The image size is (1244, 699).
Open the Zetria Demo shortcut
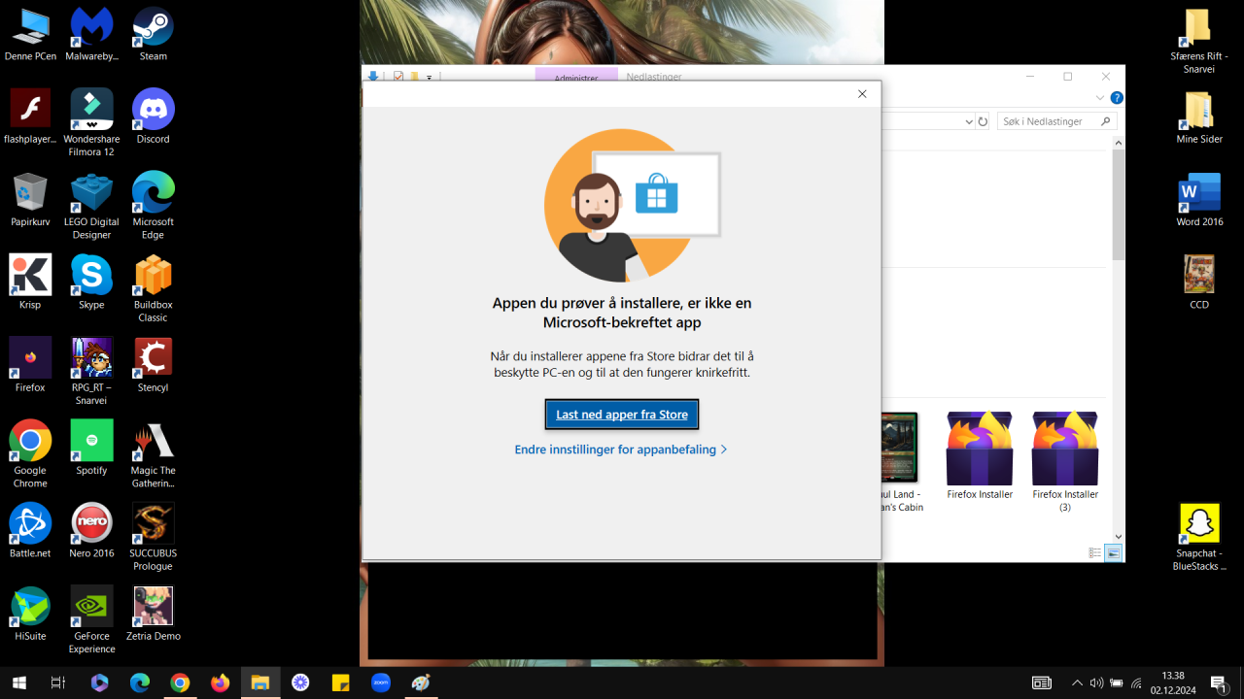point(153,615)
